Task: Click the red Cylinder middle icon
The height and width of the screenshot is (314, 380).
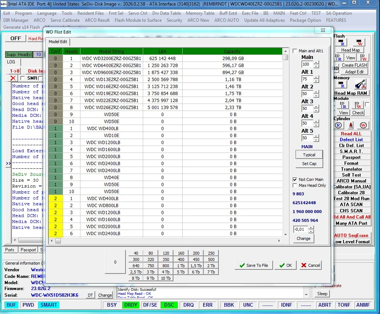Action: tap(351, 125)
